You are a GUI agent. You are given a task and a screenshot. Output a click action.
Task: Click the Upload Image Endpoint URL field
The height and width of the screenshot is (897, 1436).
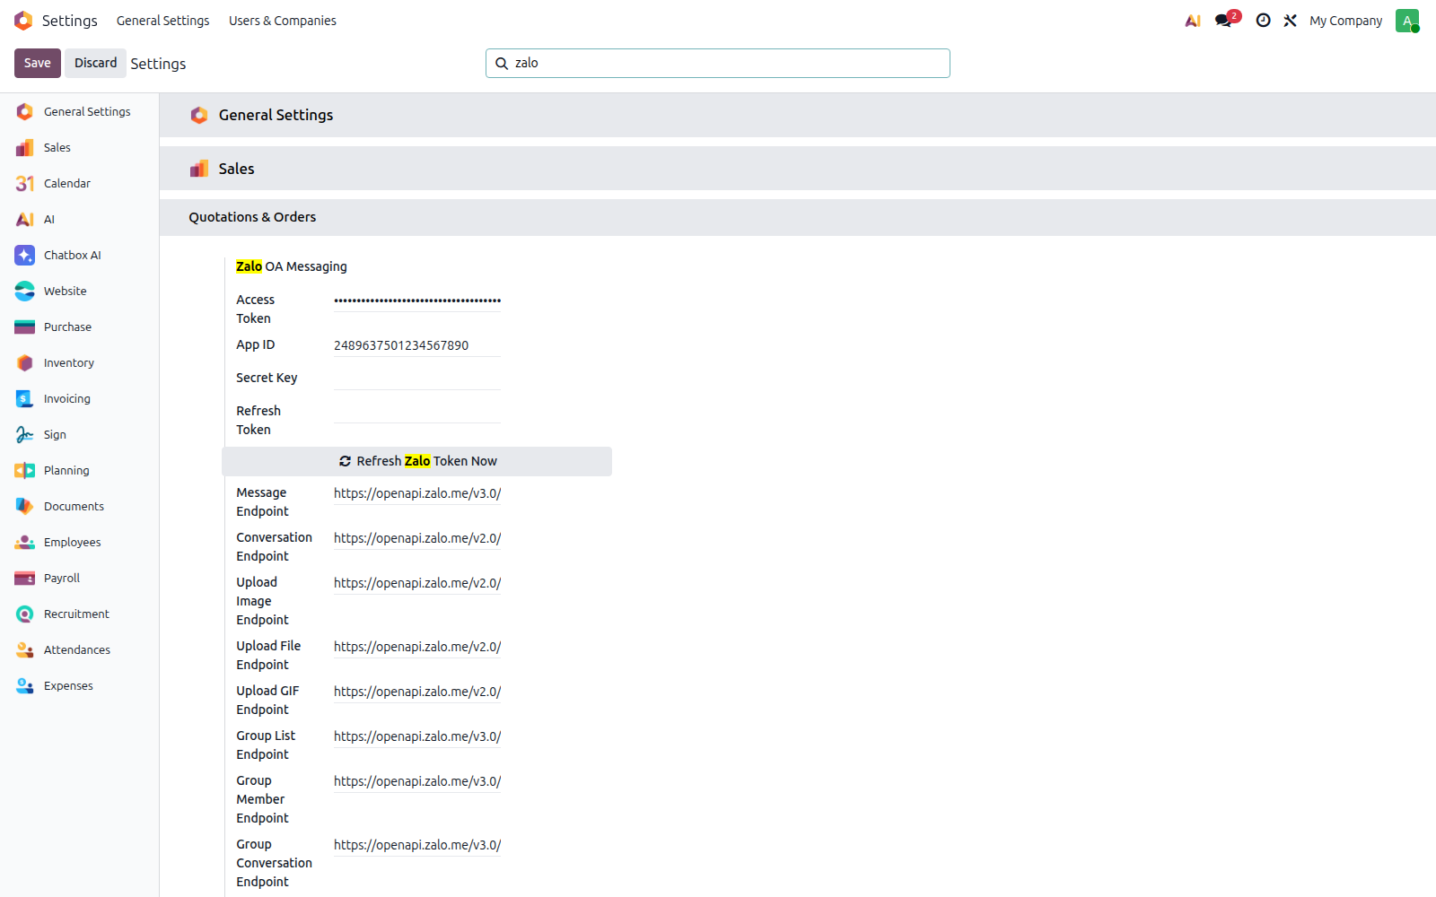(417, 583)
